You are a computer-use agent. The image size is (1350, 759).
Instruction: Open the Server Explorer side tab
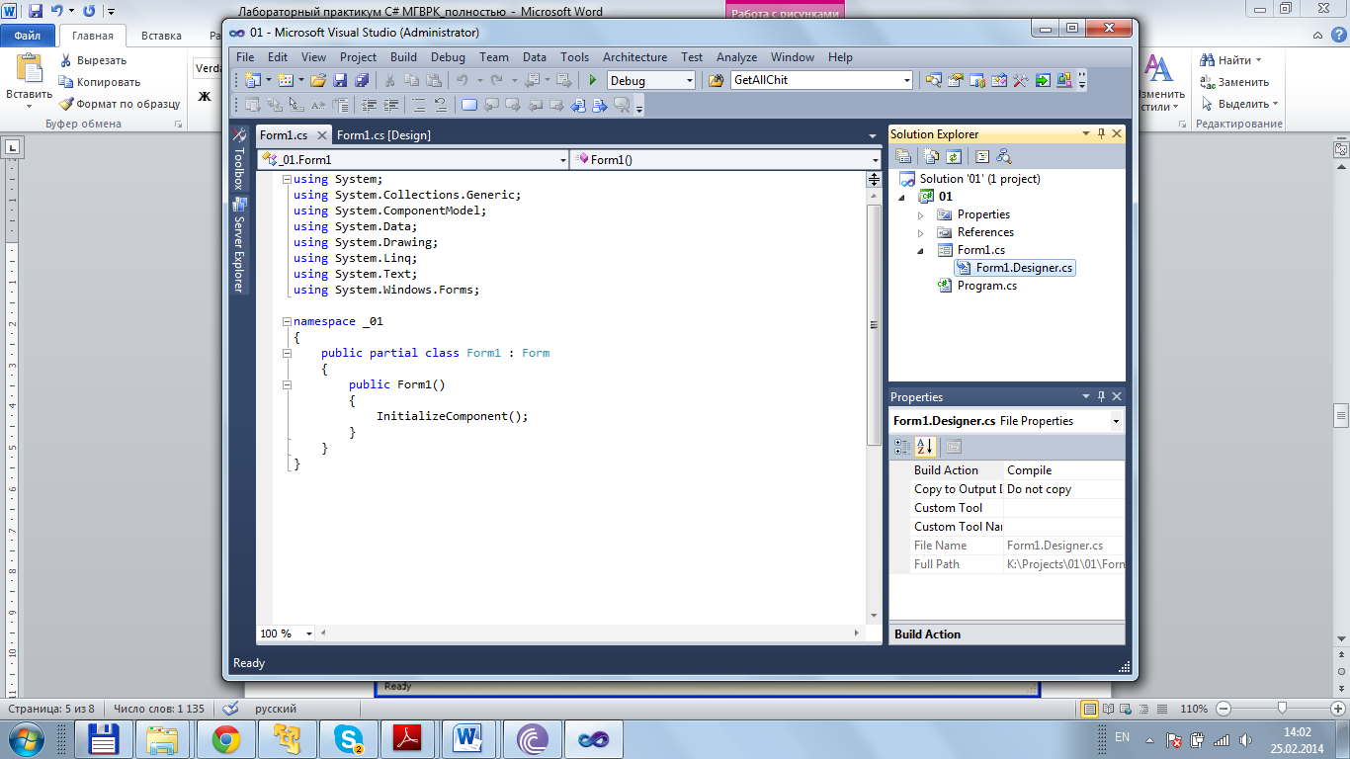(238, 246)
